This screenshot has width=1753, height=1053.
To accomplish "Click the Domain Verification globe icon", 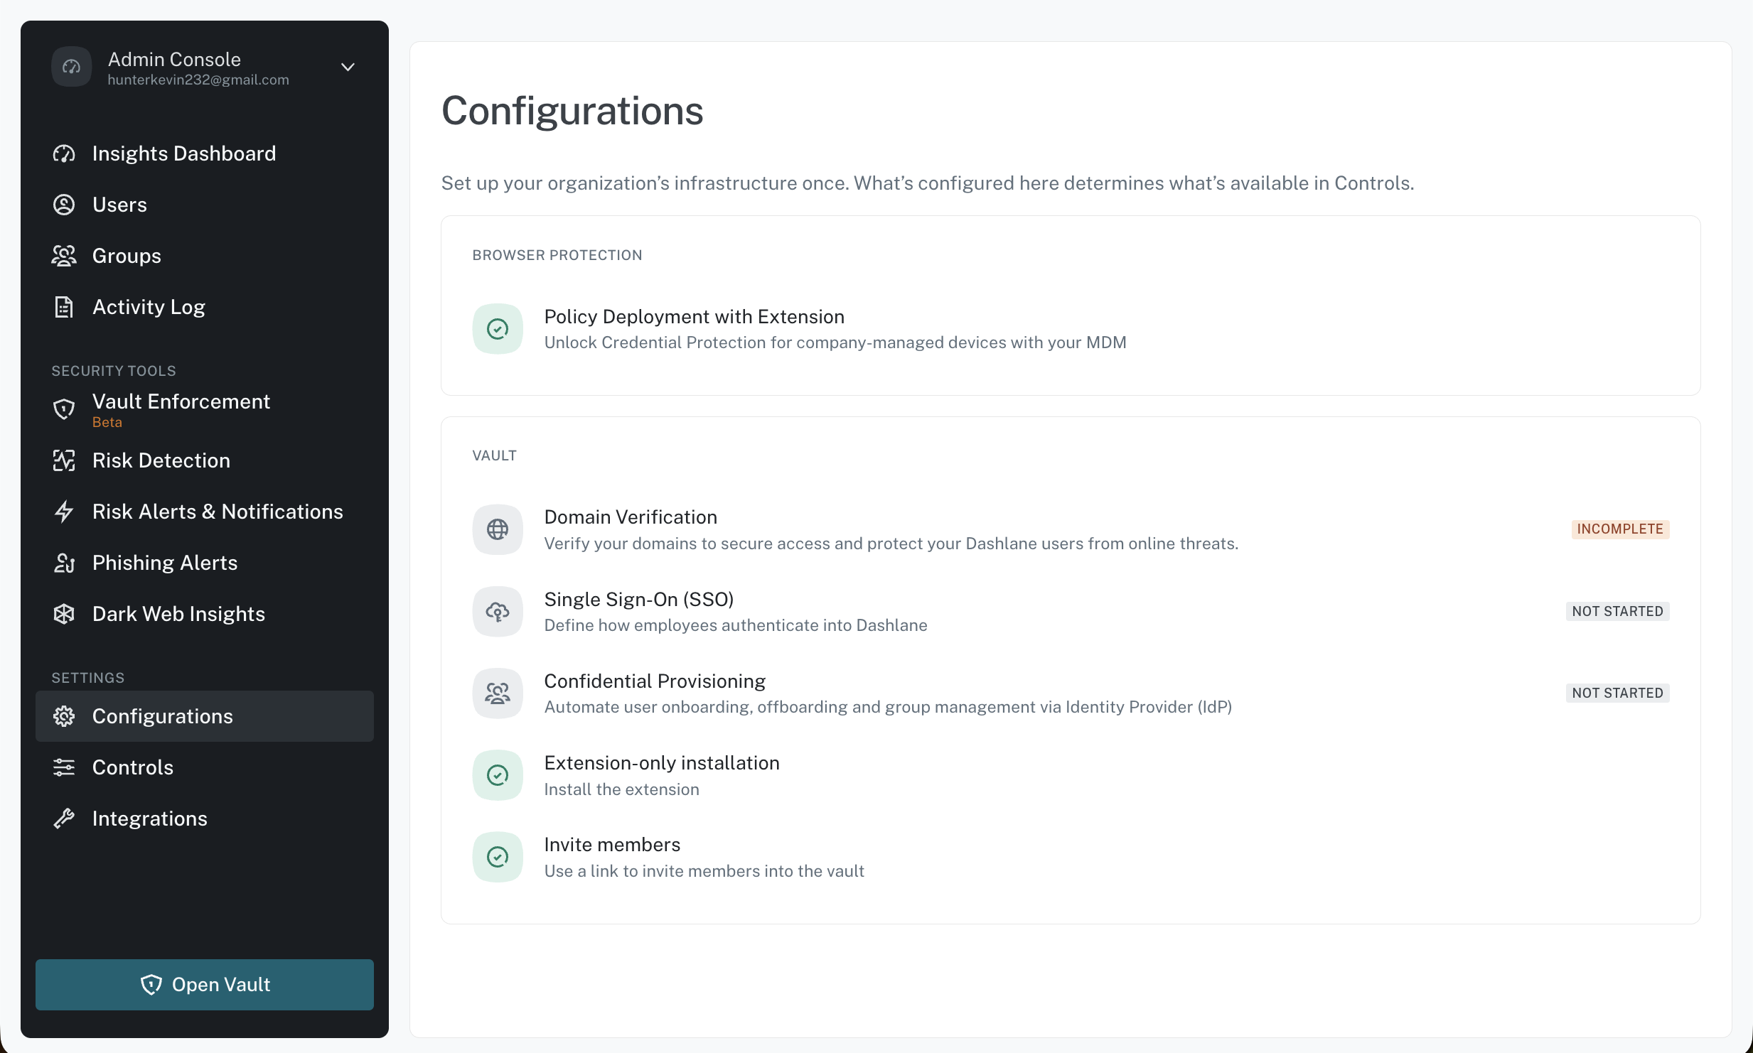I will pos(498,529).
